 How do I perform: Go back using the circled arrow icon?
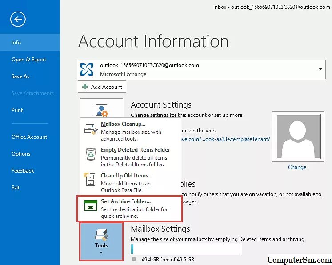(x=18, y=19)
